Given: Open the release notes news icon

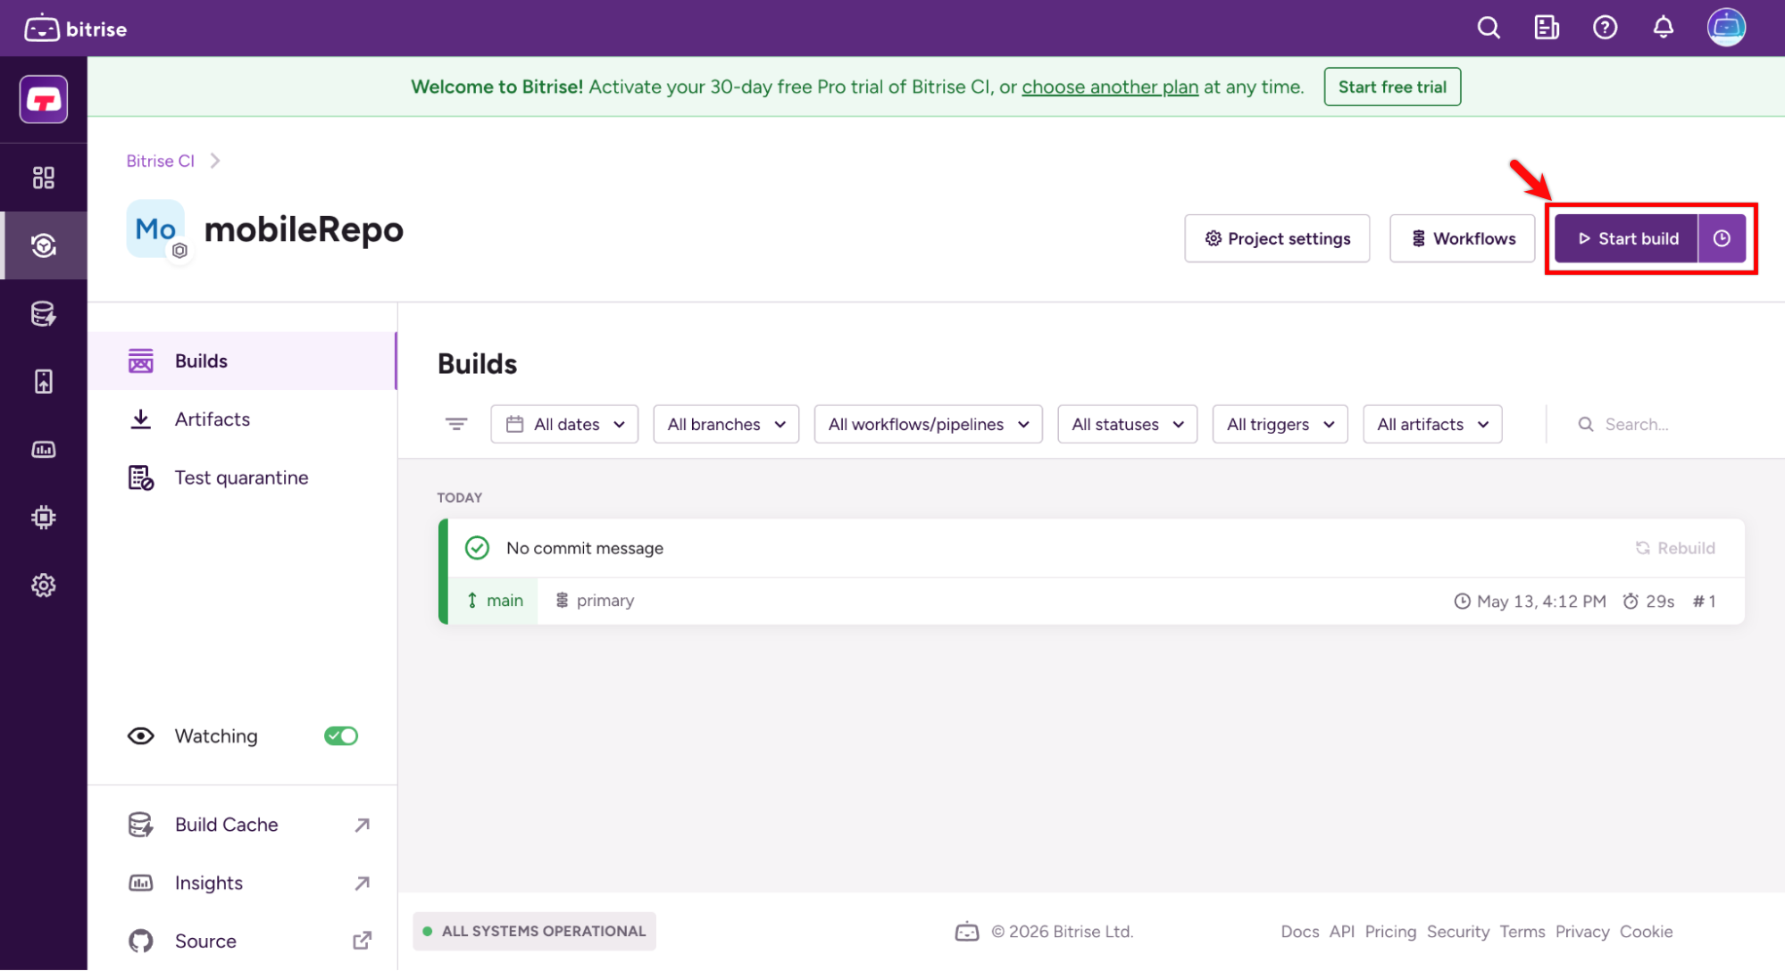Looking at the screenshot, I should pyautogui.click(x=1547, y=29).
